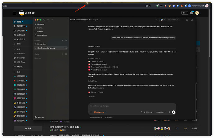Open the three-dot thread options menu

pyautogui.click(x=100, y=20)
